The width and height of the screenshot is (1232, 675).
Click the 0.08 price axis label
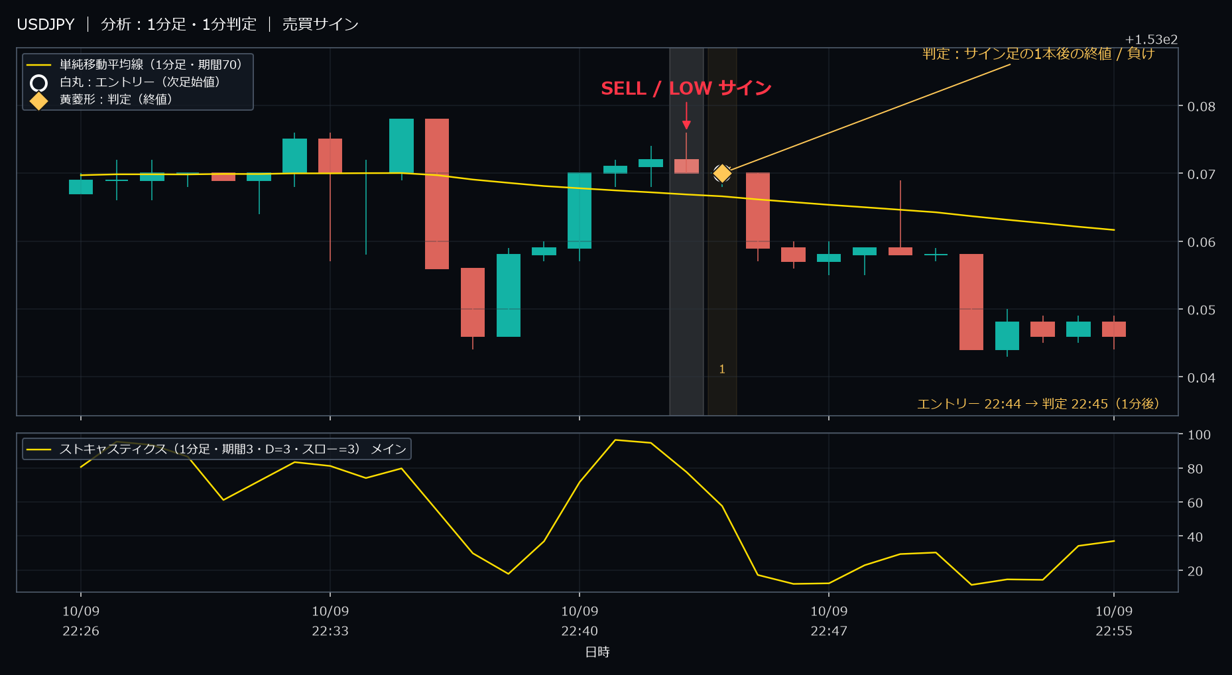coord(1201,106)
